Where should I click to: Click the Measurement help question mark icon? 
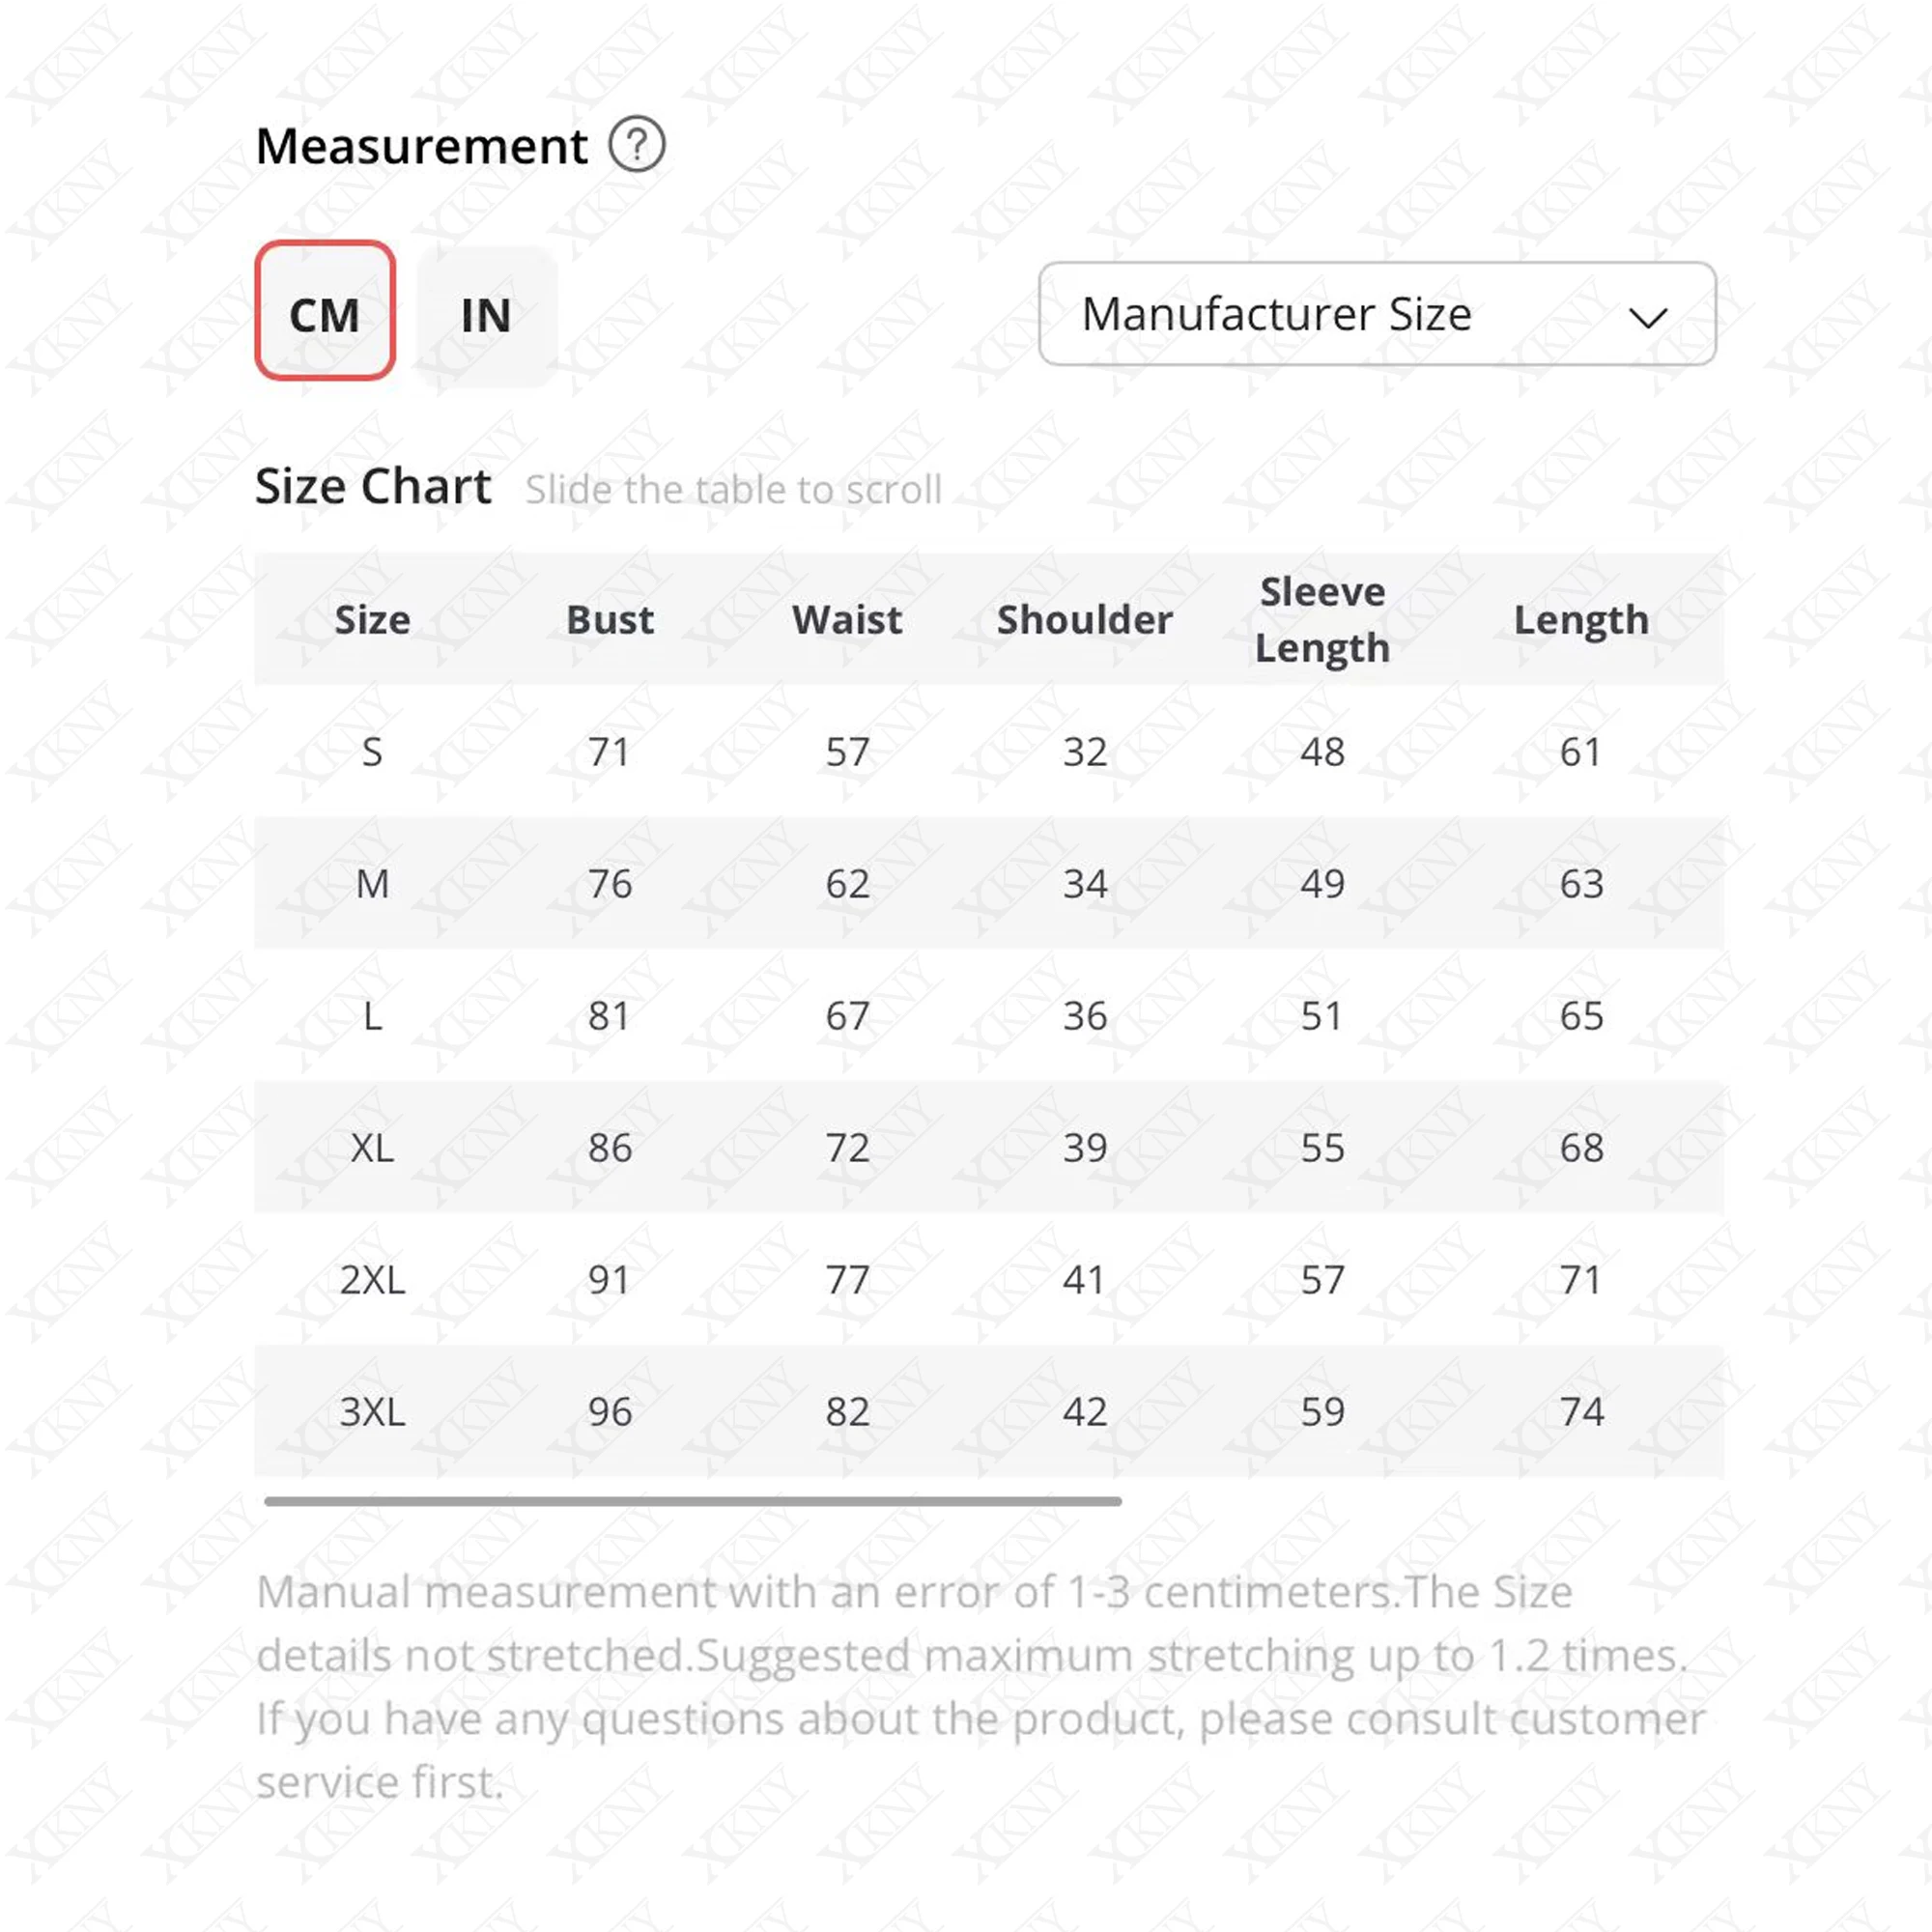click(x=637, y=145)
